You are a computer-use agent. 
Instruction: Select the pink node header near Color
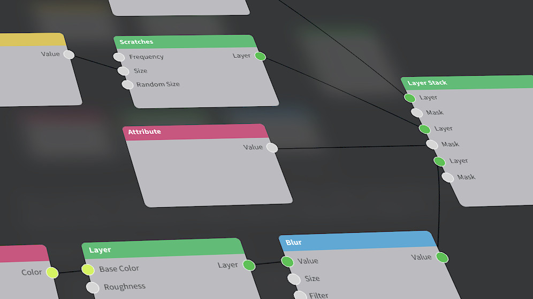25,254
